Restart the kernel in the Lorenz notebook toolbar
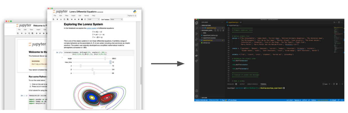The image size is (348, 113). (85, 19)
